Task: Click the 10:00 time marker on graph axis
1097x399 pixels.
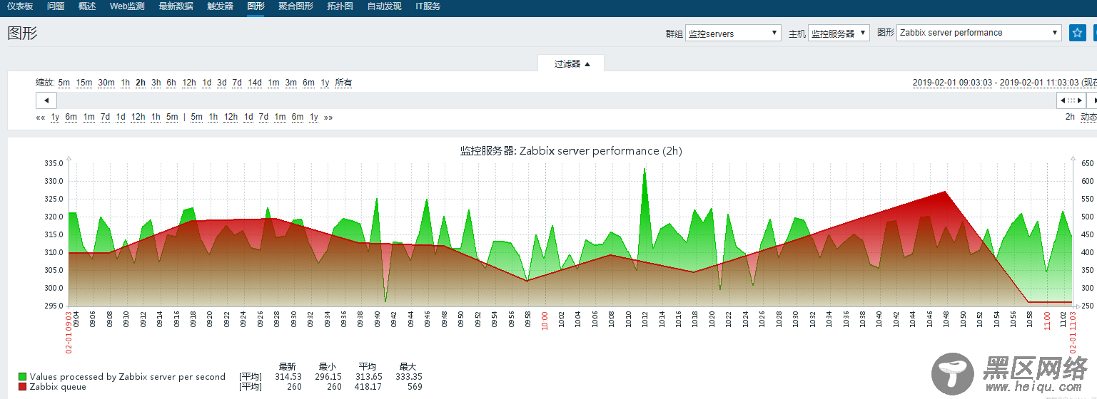Action: coord(545,321)
